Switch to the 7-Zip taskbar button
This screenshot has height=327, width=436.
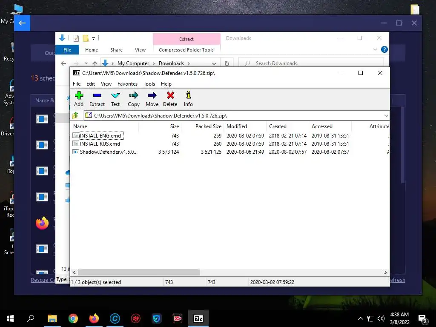coord(198,318)
